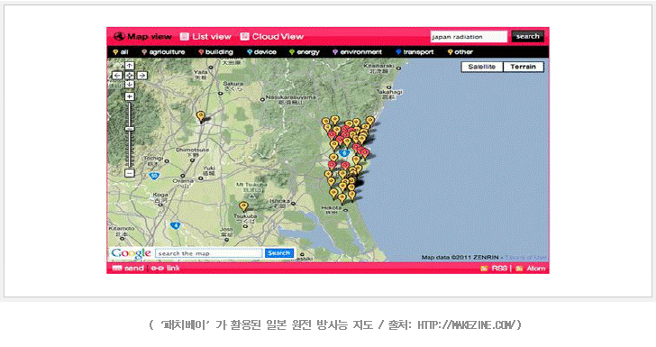
Task: Pan the map right with the arrow
Action: click(142, 76)
